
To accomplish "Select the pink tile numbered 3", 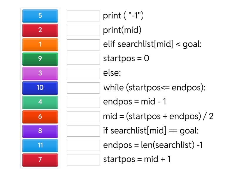I will click(40, 73).
